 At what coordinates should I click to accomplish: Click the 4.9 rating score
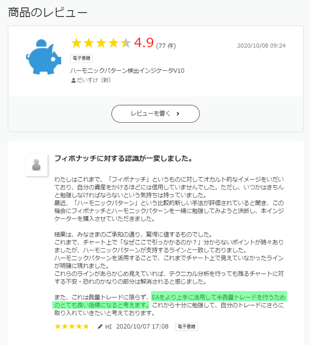pyautogui.click(x=144, y=42)
